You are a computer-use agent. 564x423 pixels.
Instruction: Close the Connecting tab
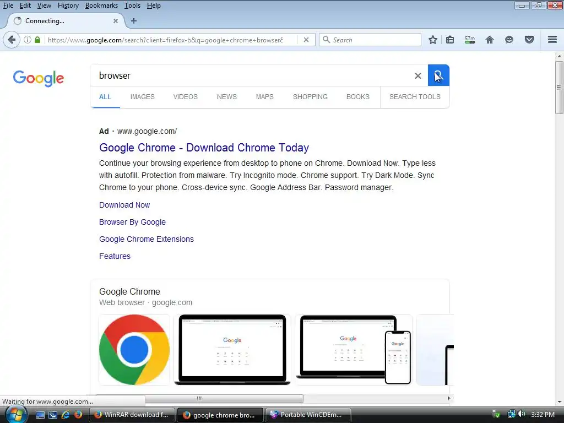116,21
